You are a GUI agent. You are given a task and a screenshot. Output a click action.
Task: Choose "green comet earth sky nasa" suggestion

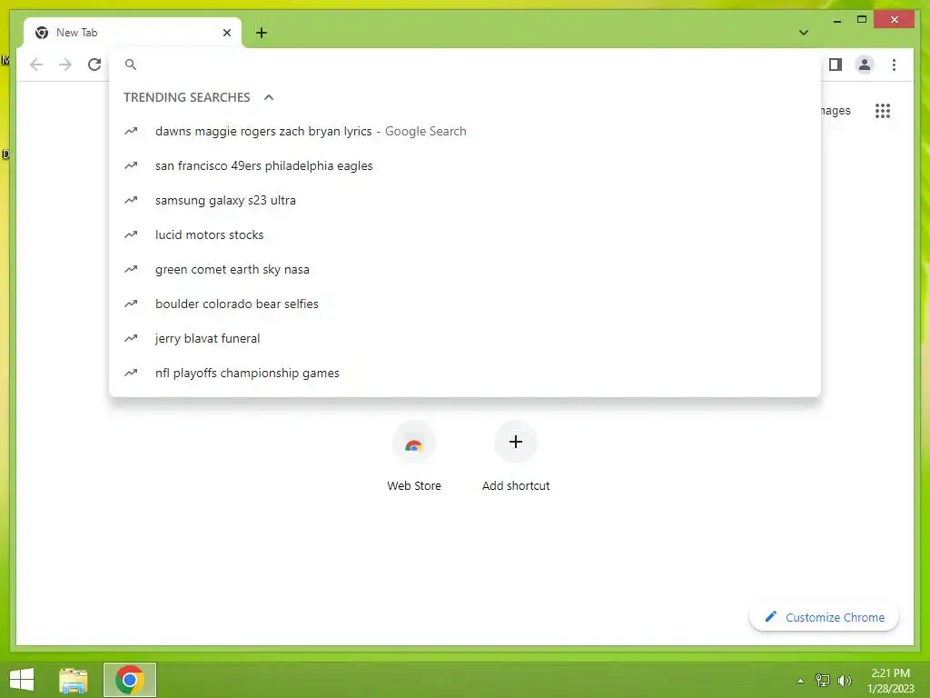465,269
